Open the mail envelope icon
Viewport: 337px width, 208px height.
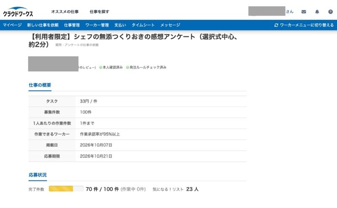304,12
